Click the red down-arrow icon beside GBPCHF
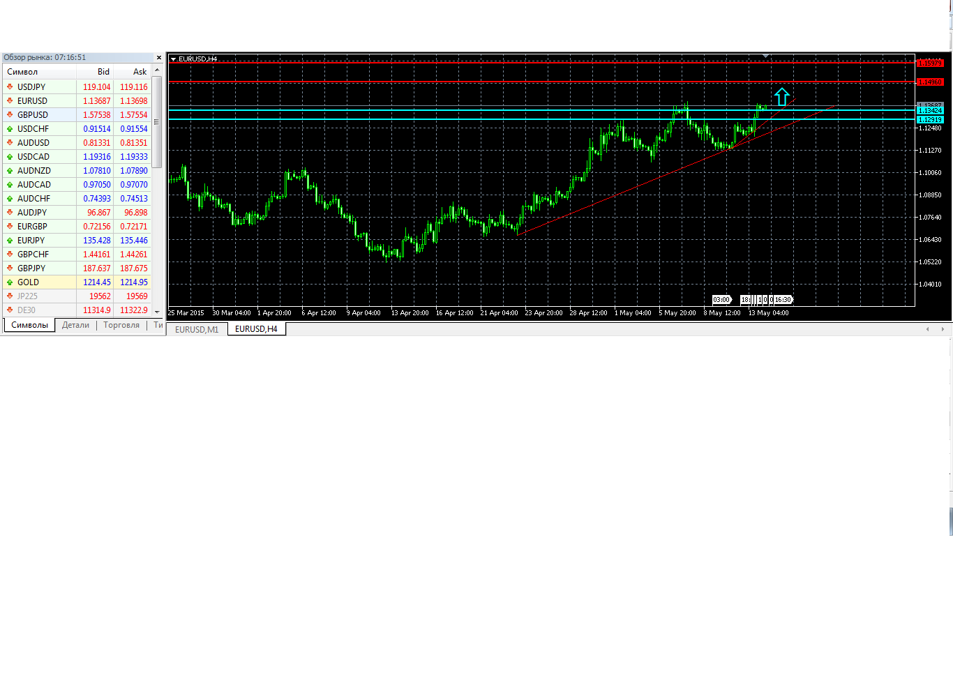 [x=10, y=255]
